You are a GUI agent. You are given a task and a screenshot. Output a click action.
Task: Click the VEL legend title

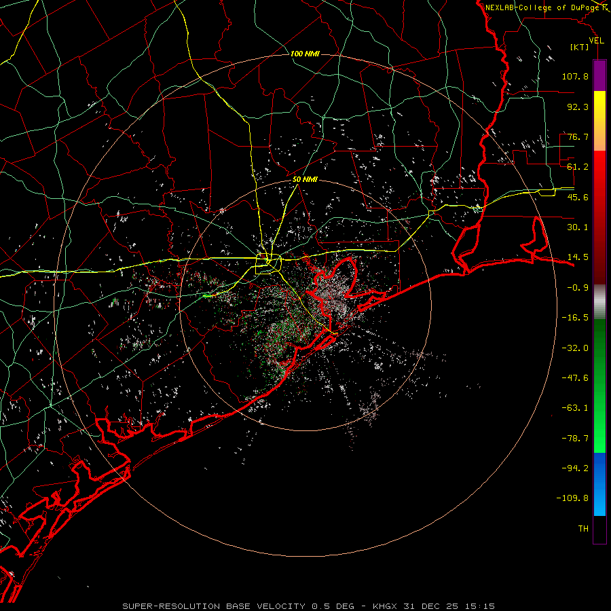[596, 41]
